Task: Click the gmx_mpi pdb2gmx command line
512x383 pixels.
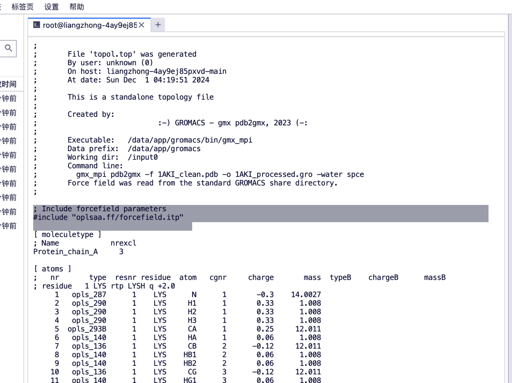Action: pyautogui.click(x=220, y=175)
